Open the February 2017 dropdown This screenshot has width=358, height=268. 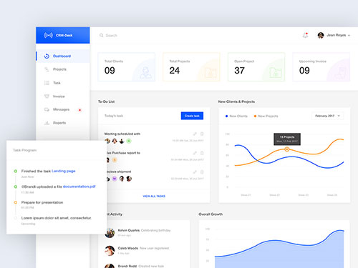tap(327, 116)
